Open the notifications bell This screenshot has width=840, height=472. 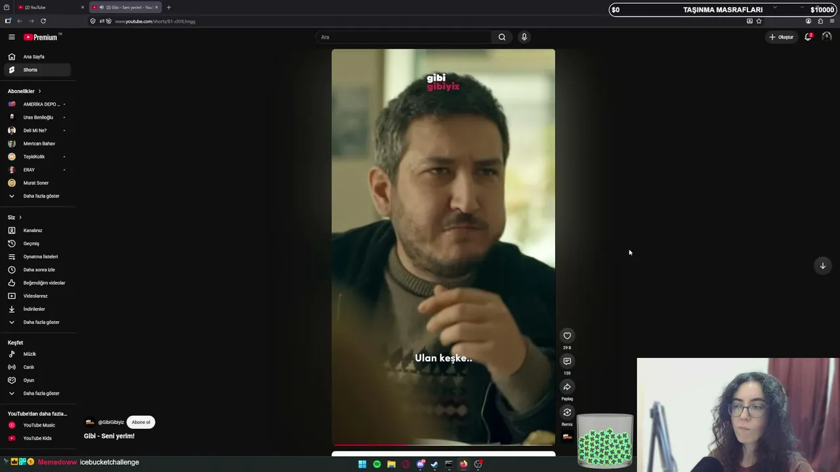[x=808, y=37]
